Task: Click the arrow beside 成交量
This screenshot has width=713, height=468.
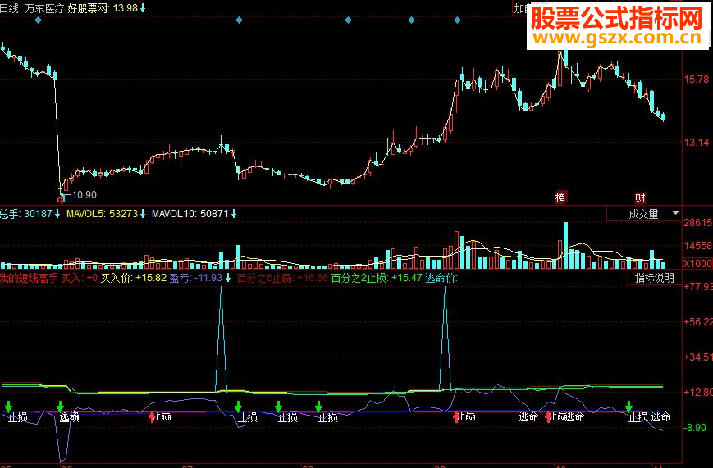Action: (x=675, y=213)
